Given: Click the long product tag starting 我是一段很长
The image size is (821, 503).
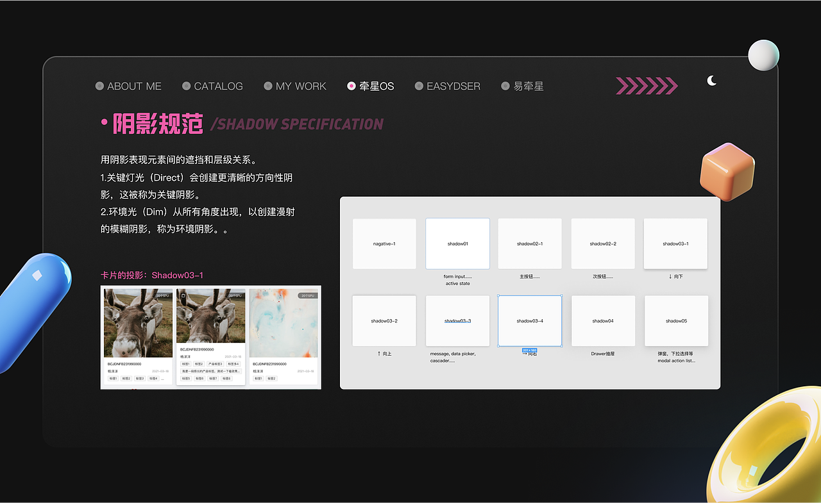Looking at the screenshot, I should point(211,371).
